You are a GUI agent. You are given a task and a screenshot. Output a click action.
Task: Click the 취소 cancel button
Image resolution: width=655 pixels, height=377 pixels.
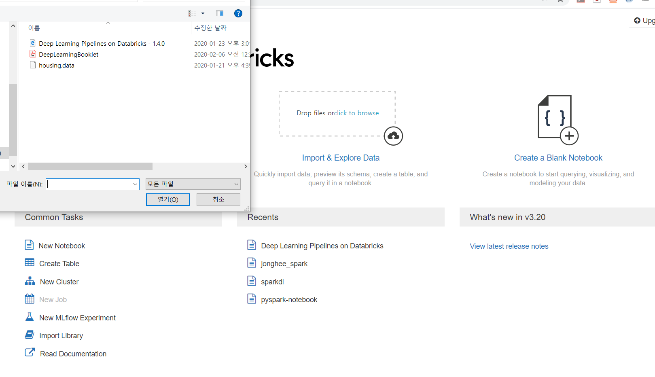[x=218, y=199]
